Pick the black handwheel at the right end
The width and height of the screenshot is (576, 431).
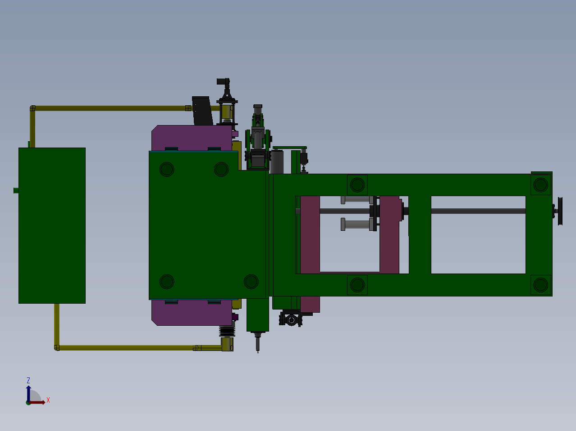560,211
